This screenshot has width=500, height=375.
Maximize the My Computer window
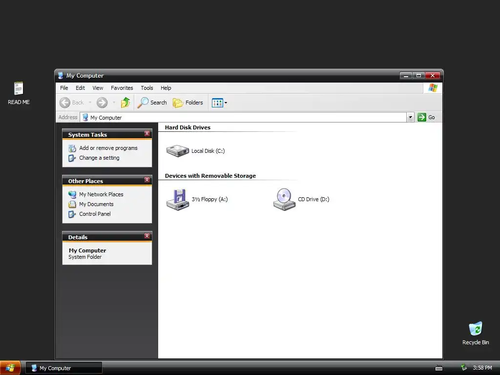pos(418,76)
